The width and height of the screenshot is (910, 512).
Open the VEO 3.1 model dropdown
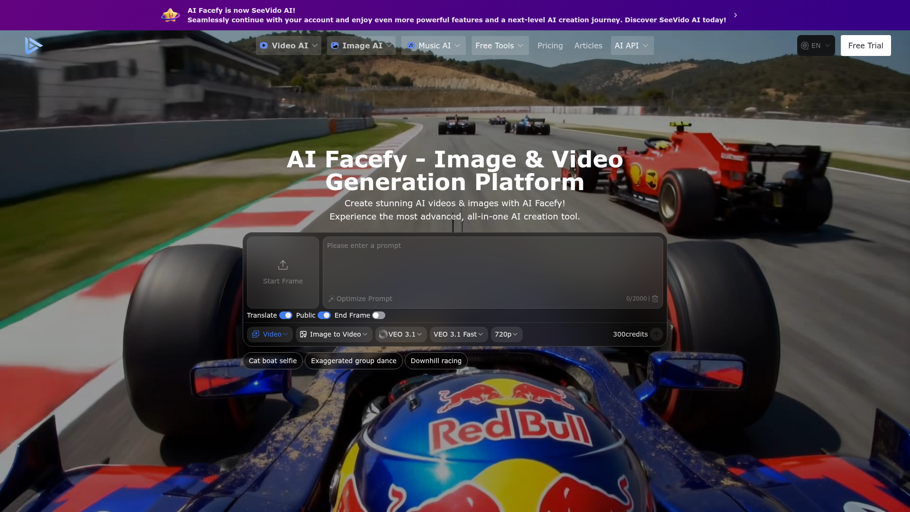pos(401,334)
